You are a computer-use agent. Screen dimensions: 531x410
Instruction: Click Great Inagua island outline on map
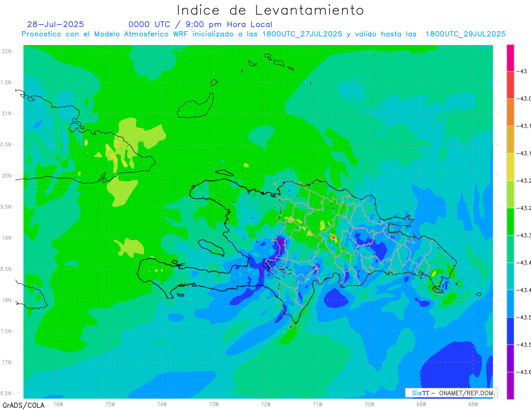[196, 105]
